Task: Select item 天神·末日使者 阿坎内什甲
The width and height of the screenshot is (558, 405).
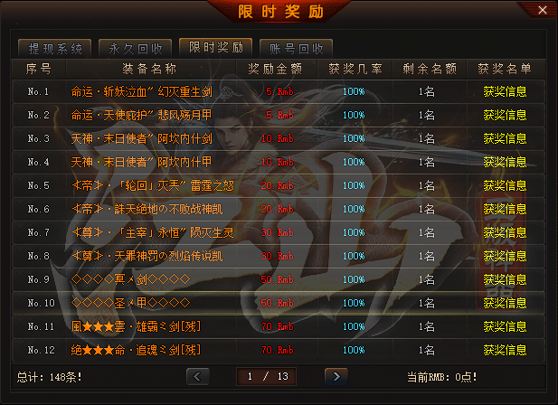Action: pyautogui.click(x=142, y=162)
